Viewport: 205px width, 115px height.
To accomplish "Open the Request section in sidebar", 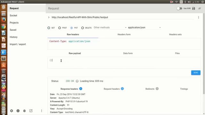I will click(27, 8).
